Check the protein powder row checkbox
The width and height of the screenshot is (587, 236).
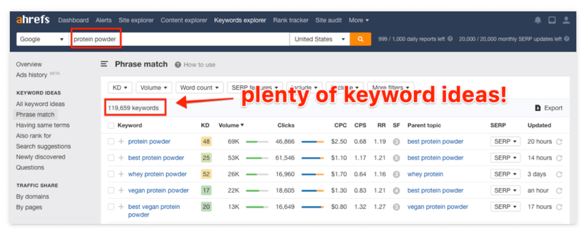point(111,141)
